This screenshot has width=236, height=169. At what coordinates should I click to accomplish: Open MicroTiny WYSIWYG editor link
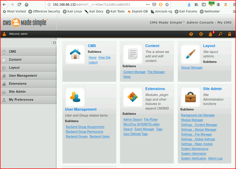(142, 124)
